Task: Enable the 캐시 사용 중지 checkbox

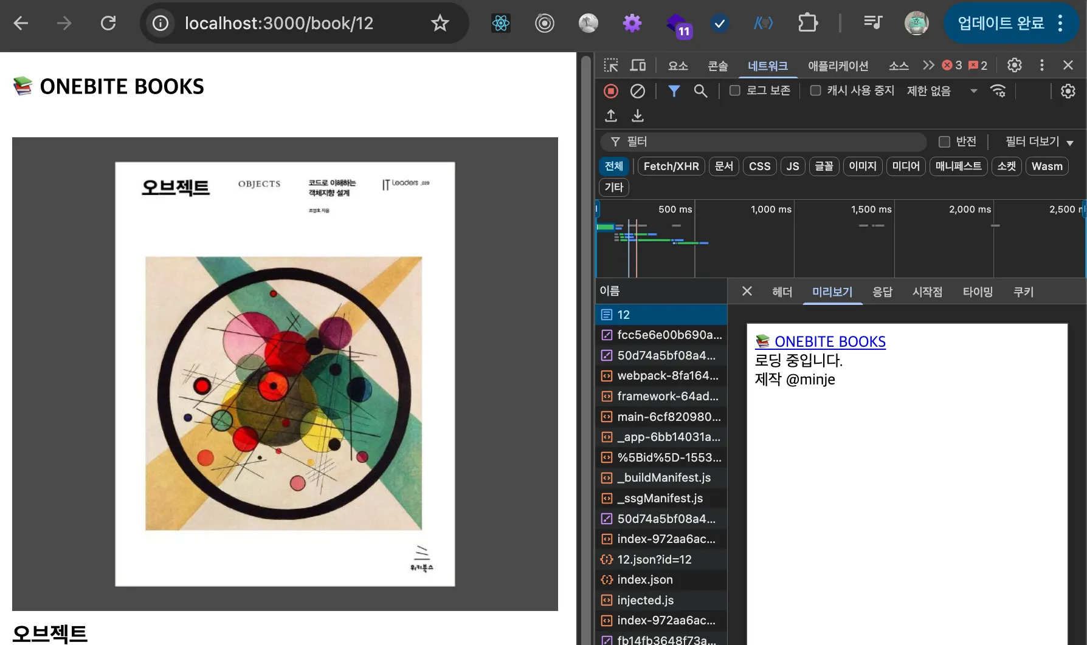Action: [816, 90]
